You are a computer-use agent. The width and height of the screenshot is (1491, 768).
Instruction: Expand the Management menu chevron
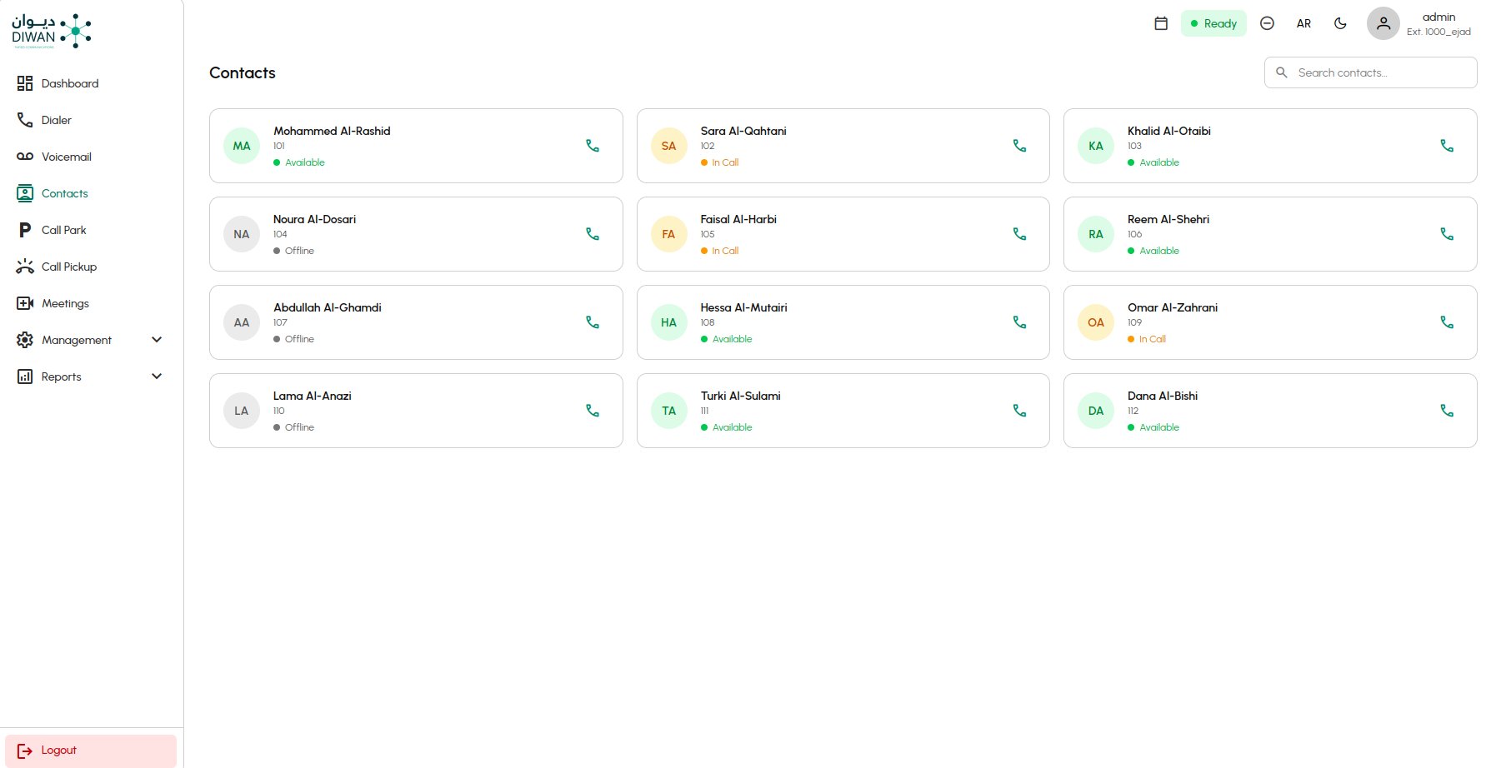coord(157,340)
